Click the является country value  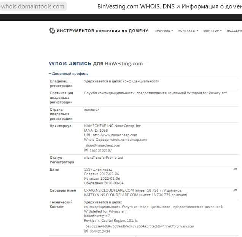(92, 110)
